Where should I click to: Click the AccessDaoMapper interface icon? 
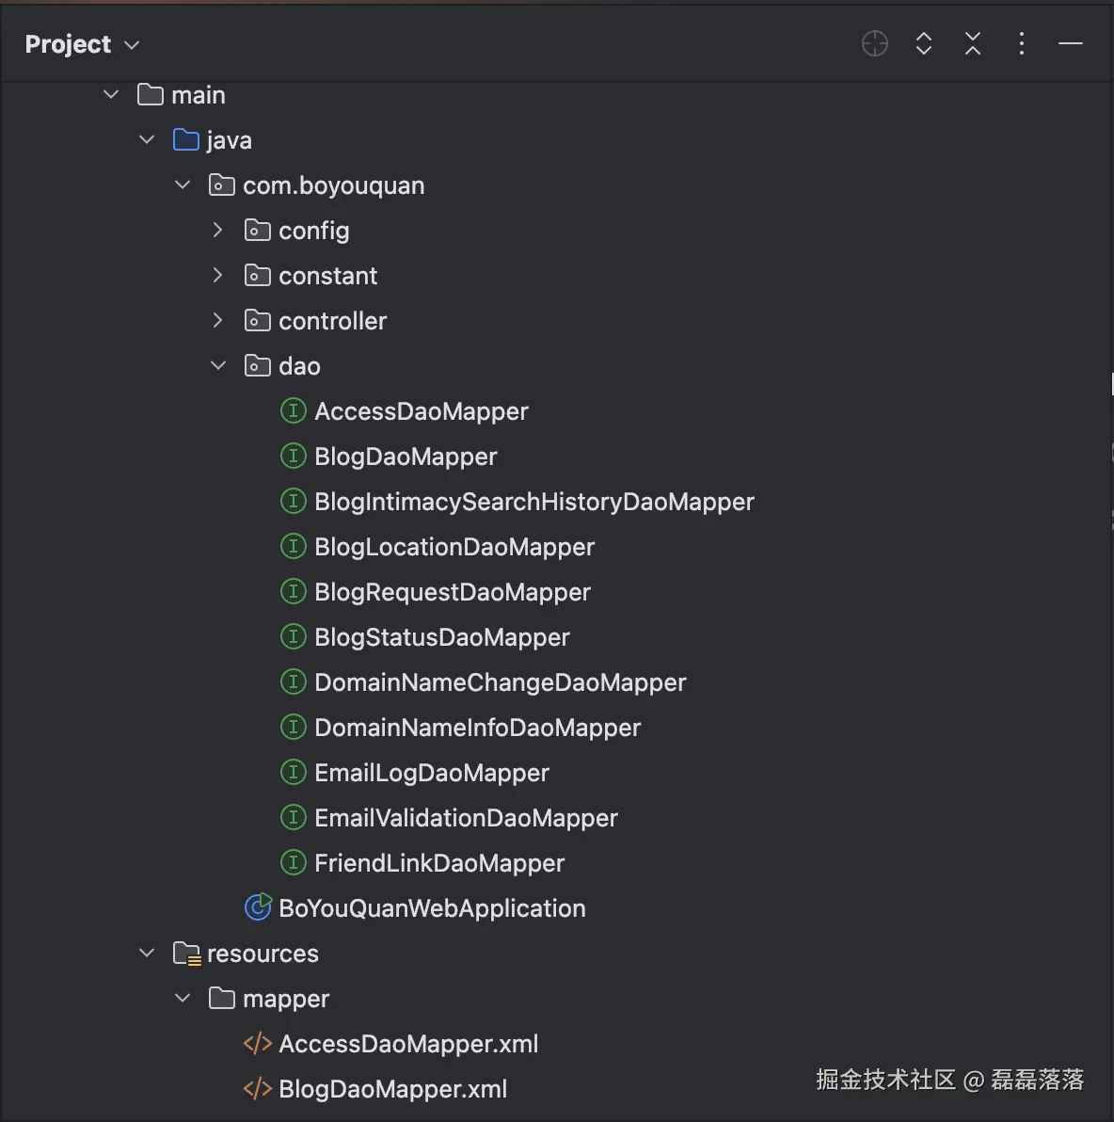coord(294,410)
